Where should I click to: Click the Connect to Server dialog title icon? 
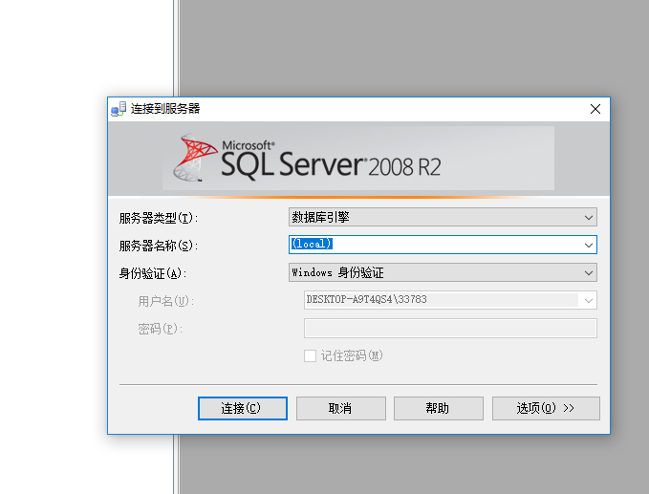(119, 109)
